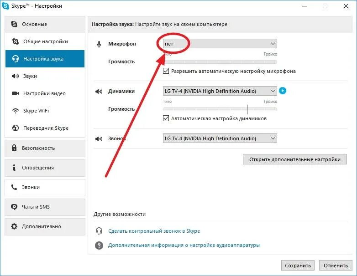This screenshot has width=357, height=276.
Task: Toggle automatic microphone adjustment checkbox
Action: [x=166, y=71]
